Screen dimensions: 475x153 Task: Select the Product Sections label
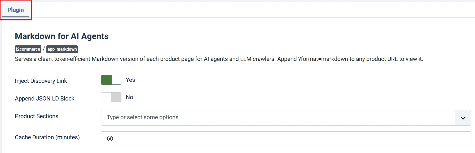[37, 116]
